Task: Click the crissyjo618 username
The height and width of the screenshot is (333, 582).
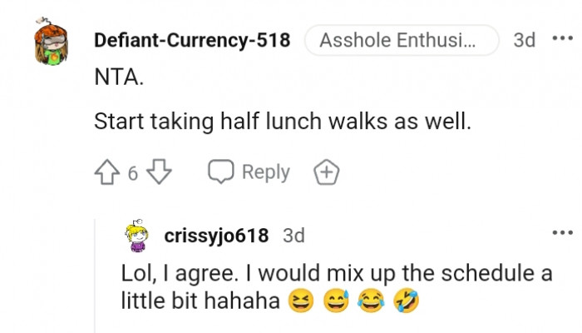Action: pyautogui.click(x=216, y=236)
